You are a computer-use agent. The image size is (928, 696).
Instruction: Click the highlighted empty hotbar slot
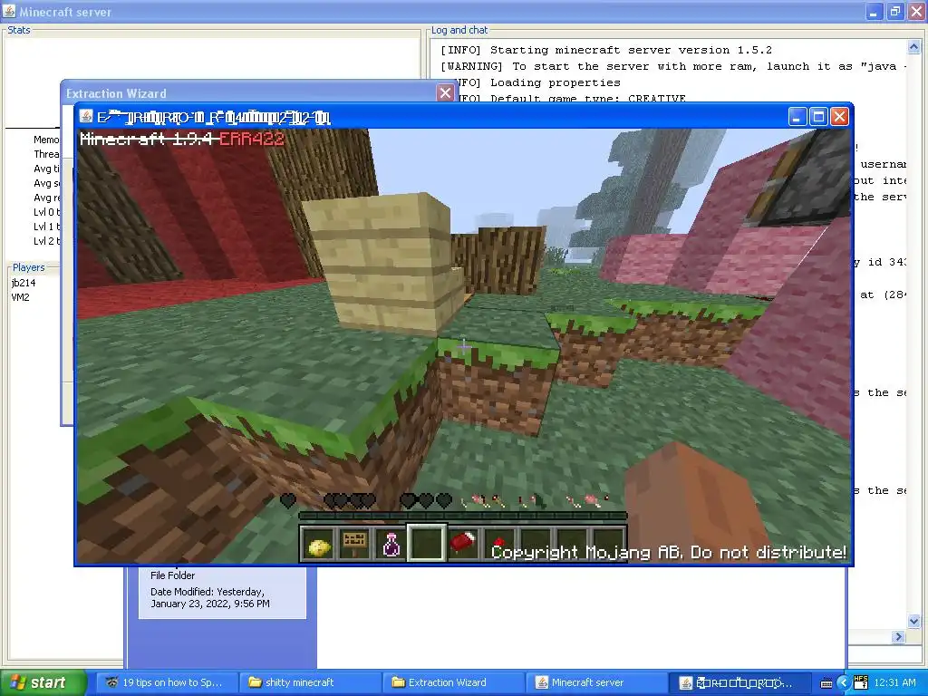pyautogui.click(x=427, y=543)
